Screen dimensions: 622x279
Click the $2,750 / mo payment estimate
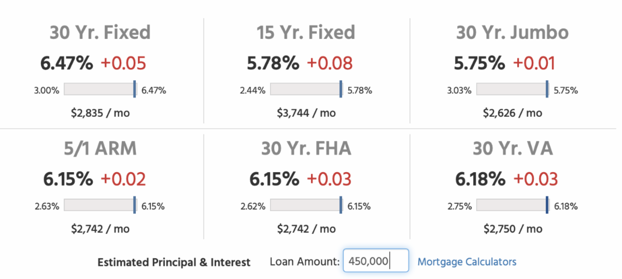[512, 229]
